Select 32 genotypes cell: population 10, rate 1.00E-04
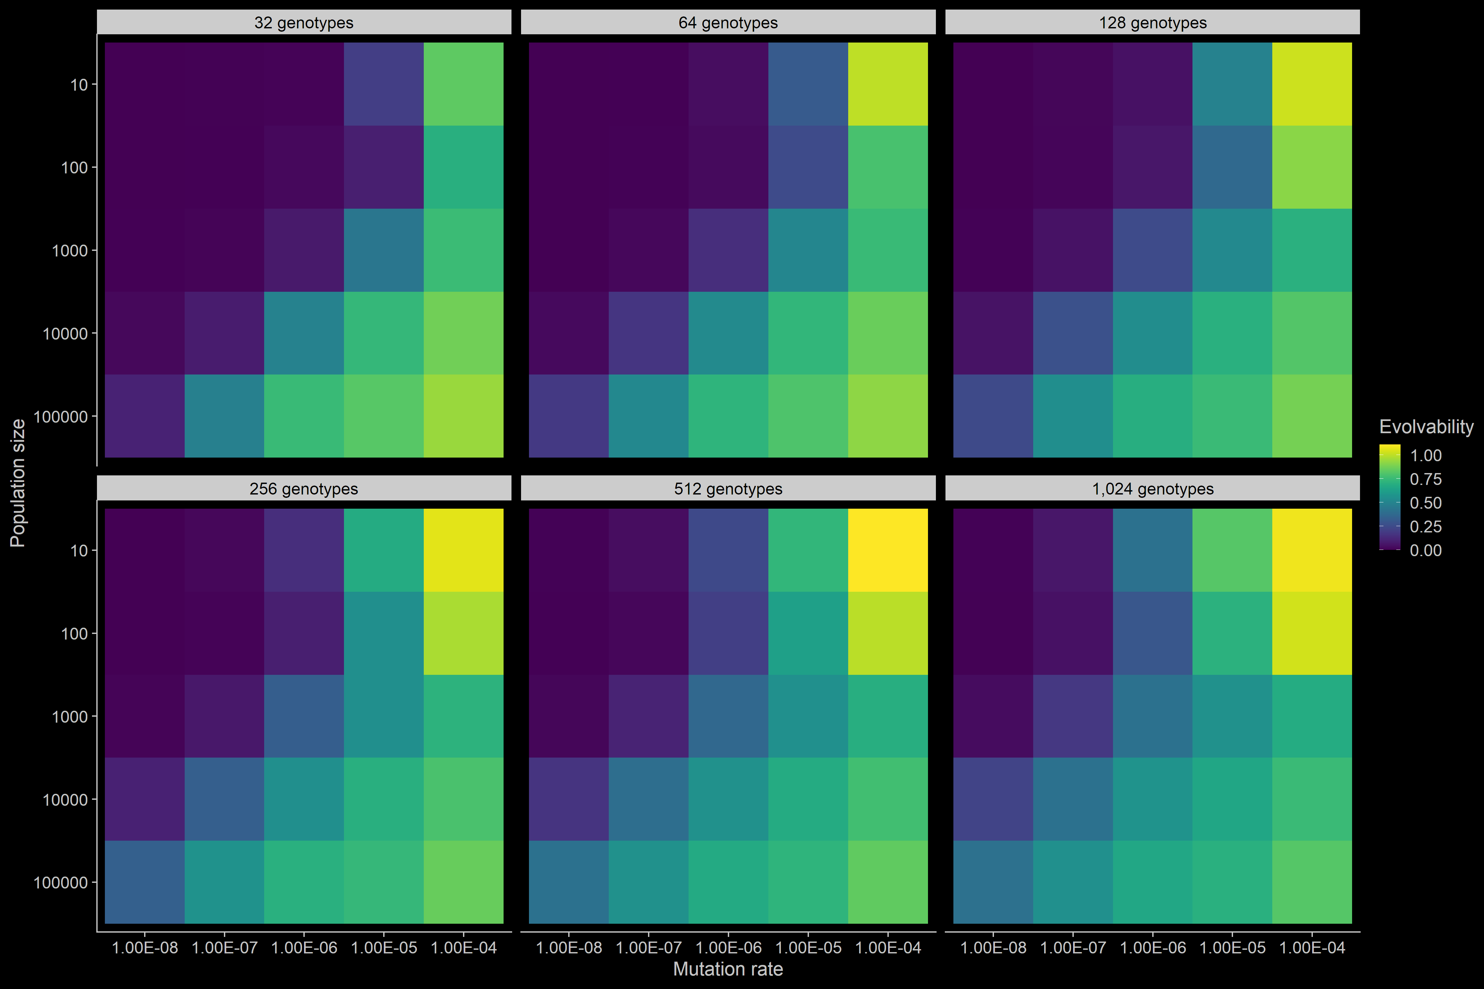Screen dimensions: 1484x989 [464, 84]
